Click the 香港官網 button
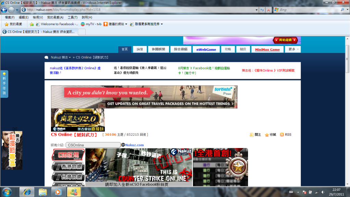 68,167
